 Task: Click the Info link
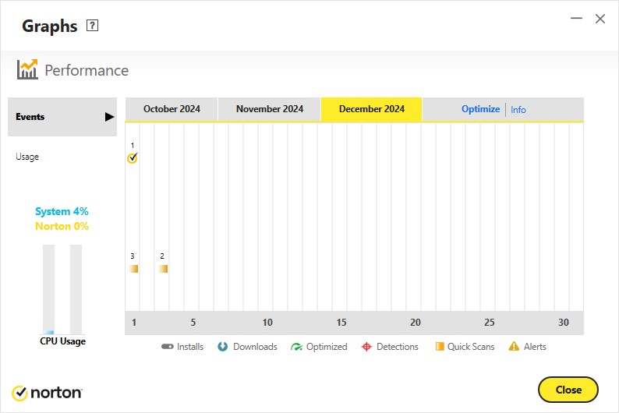(518, 110)
